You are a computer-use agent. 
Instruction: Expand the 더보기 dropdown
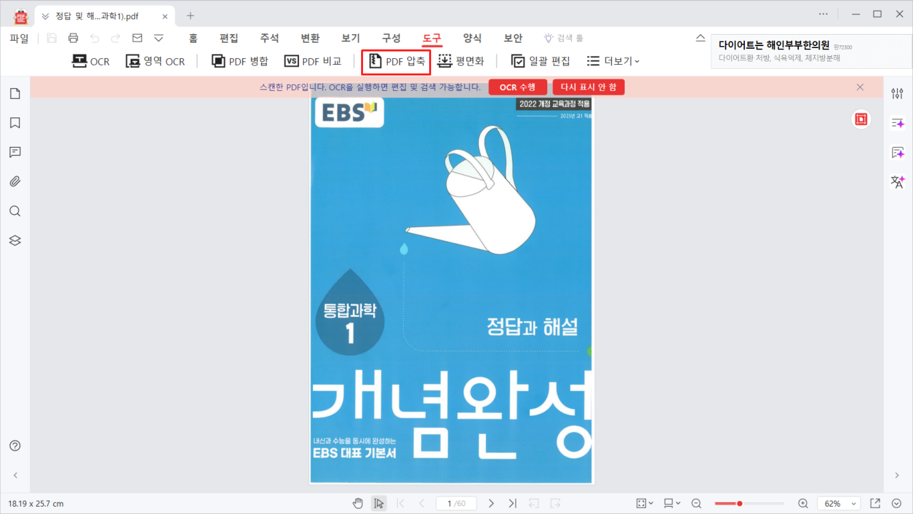tap(613, 61)
